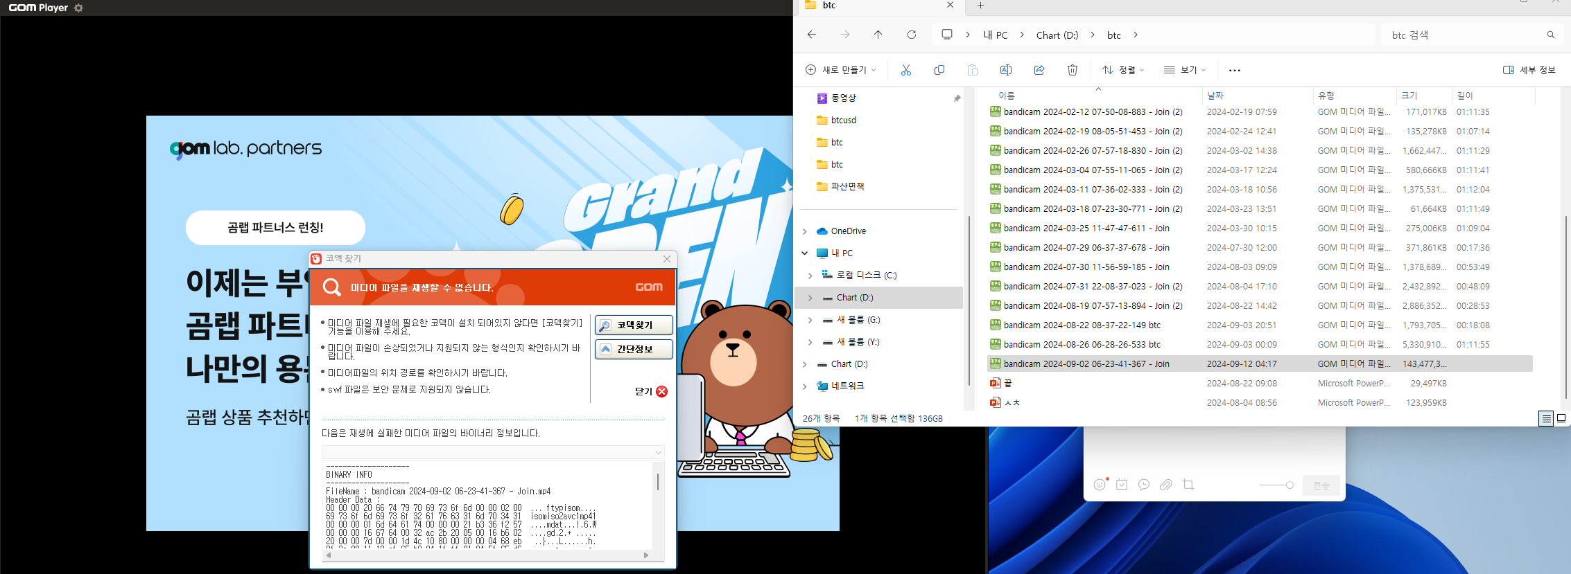Unpin 동영상 using the pin icon

(957, 98)
